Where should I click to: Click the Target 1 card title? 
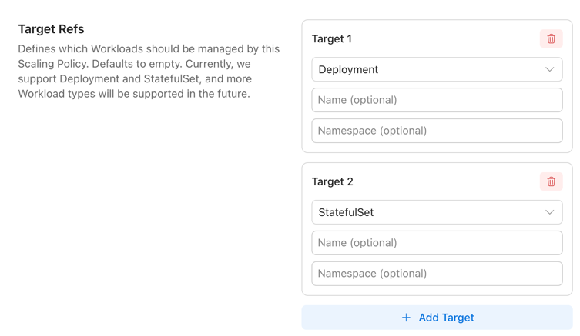point(331,38)
